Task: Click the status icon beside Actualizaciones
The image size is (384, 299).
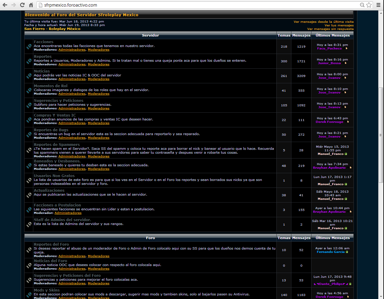Action: click(29, 195)
